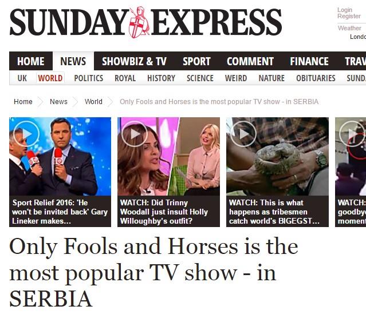This screenshot has height=318, width=366.
Task: Open the Showbiz & TV menu
Action: (x=134, y=61)
